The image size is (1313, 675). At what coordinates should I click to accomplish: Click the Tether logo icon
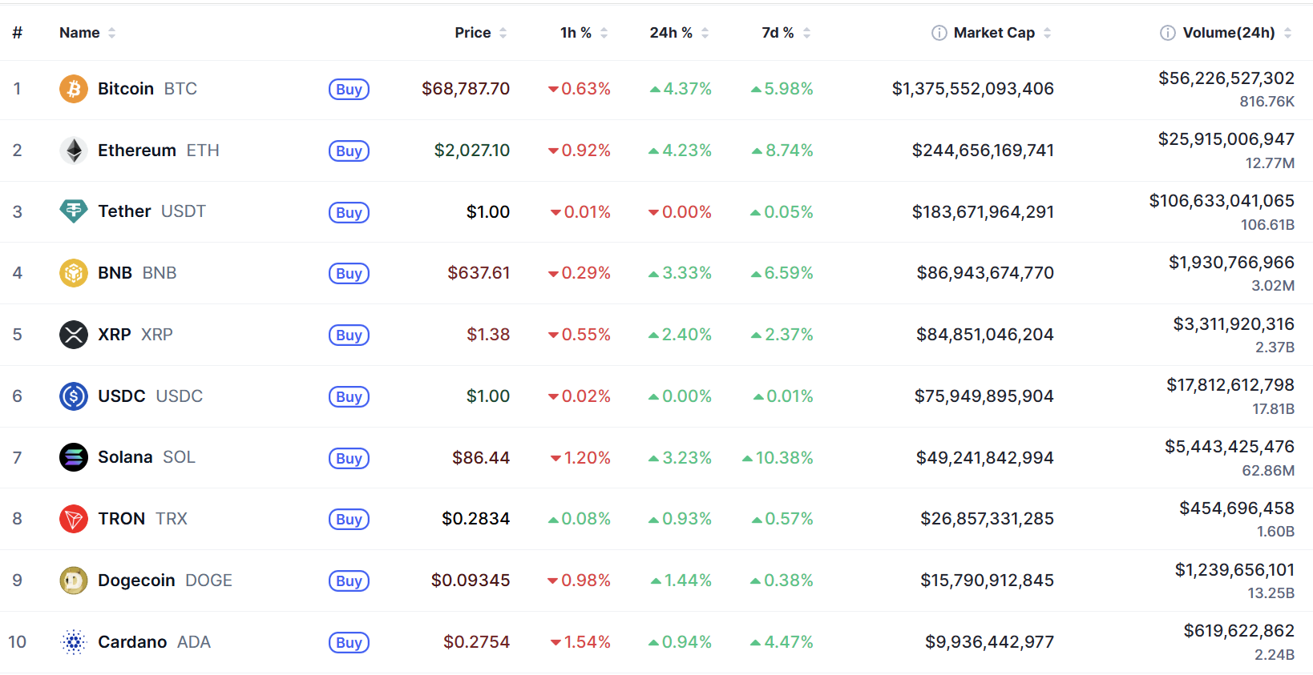point(74,211)
